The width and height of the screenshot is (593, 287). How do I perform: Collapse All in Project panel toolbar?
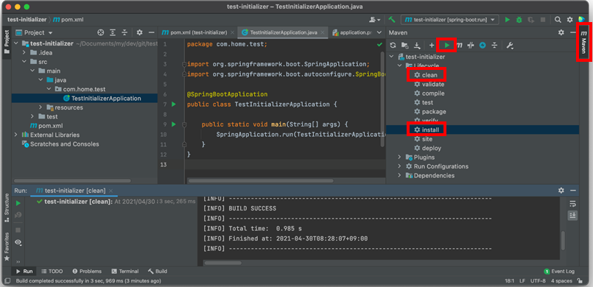tap(124, 32)
